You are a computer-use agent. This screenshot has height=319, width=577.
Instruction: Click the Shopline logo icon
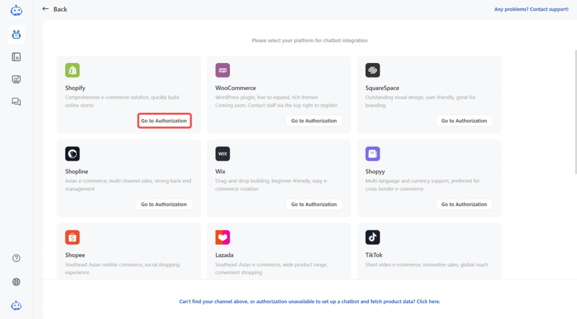[73, 154]
